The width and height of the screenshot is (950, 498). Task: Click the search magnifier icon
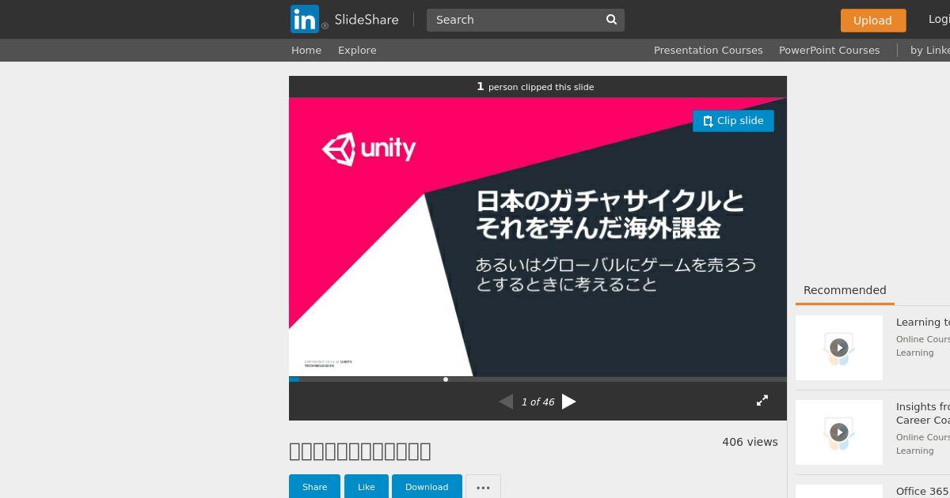point(611,20)
